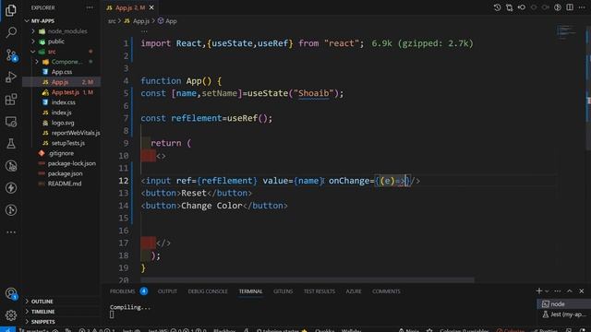This screenshot has width=591, height=332.
Task: Open the Thunder lightning bolt view
Action: click(x=11, y=188)
